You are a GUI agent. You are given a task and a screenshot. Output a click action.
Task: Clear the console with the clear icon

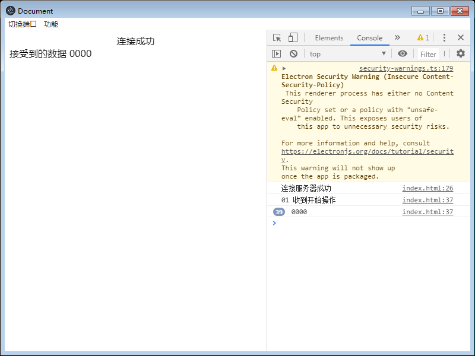coord(294,53)
